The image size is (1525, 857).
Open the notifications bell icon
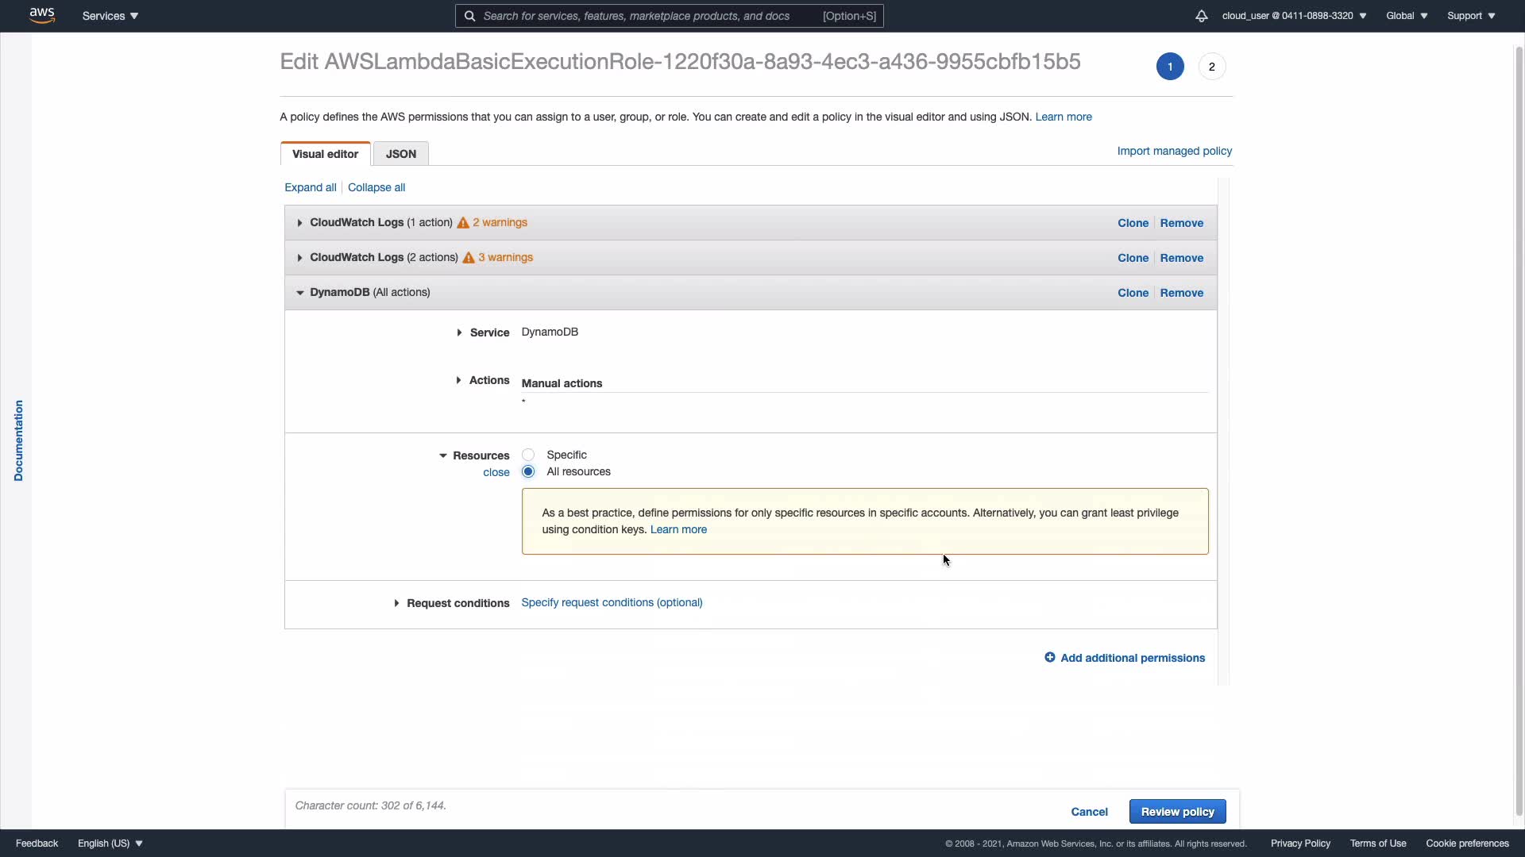[x=1201, y=16]
